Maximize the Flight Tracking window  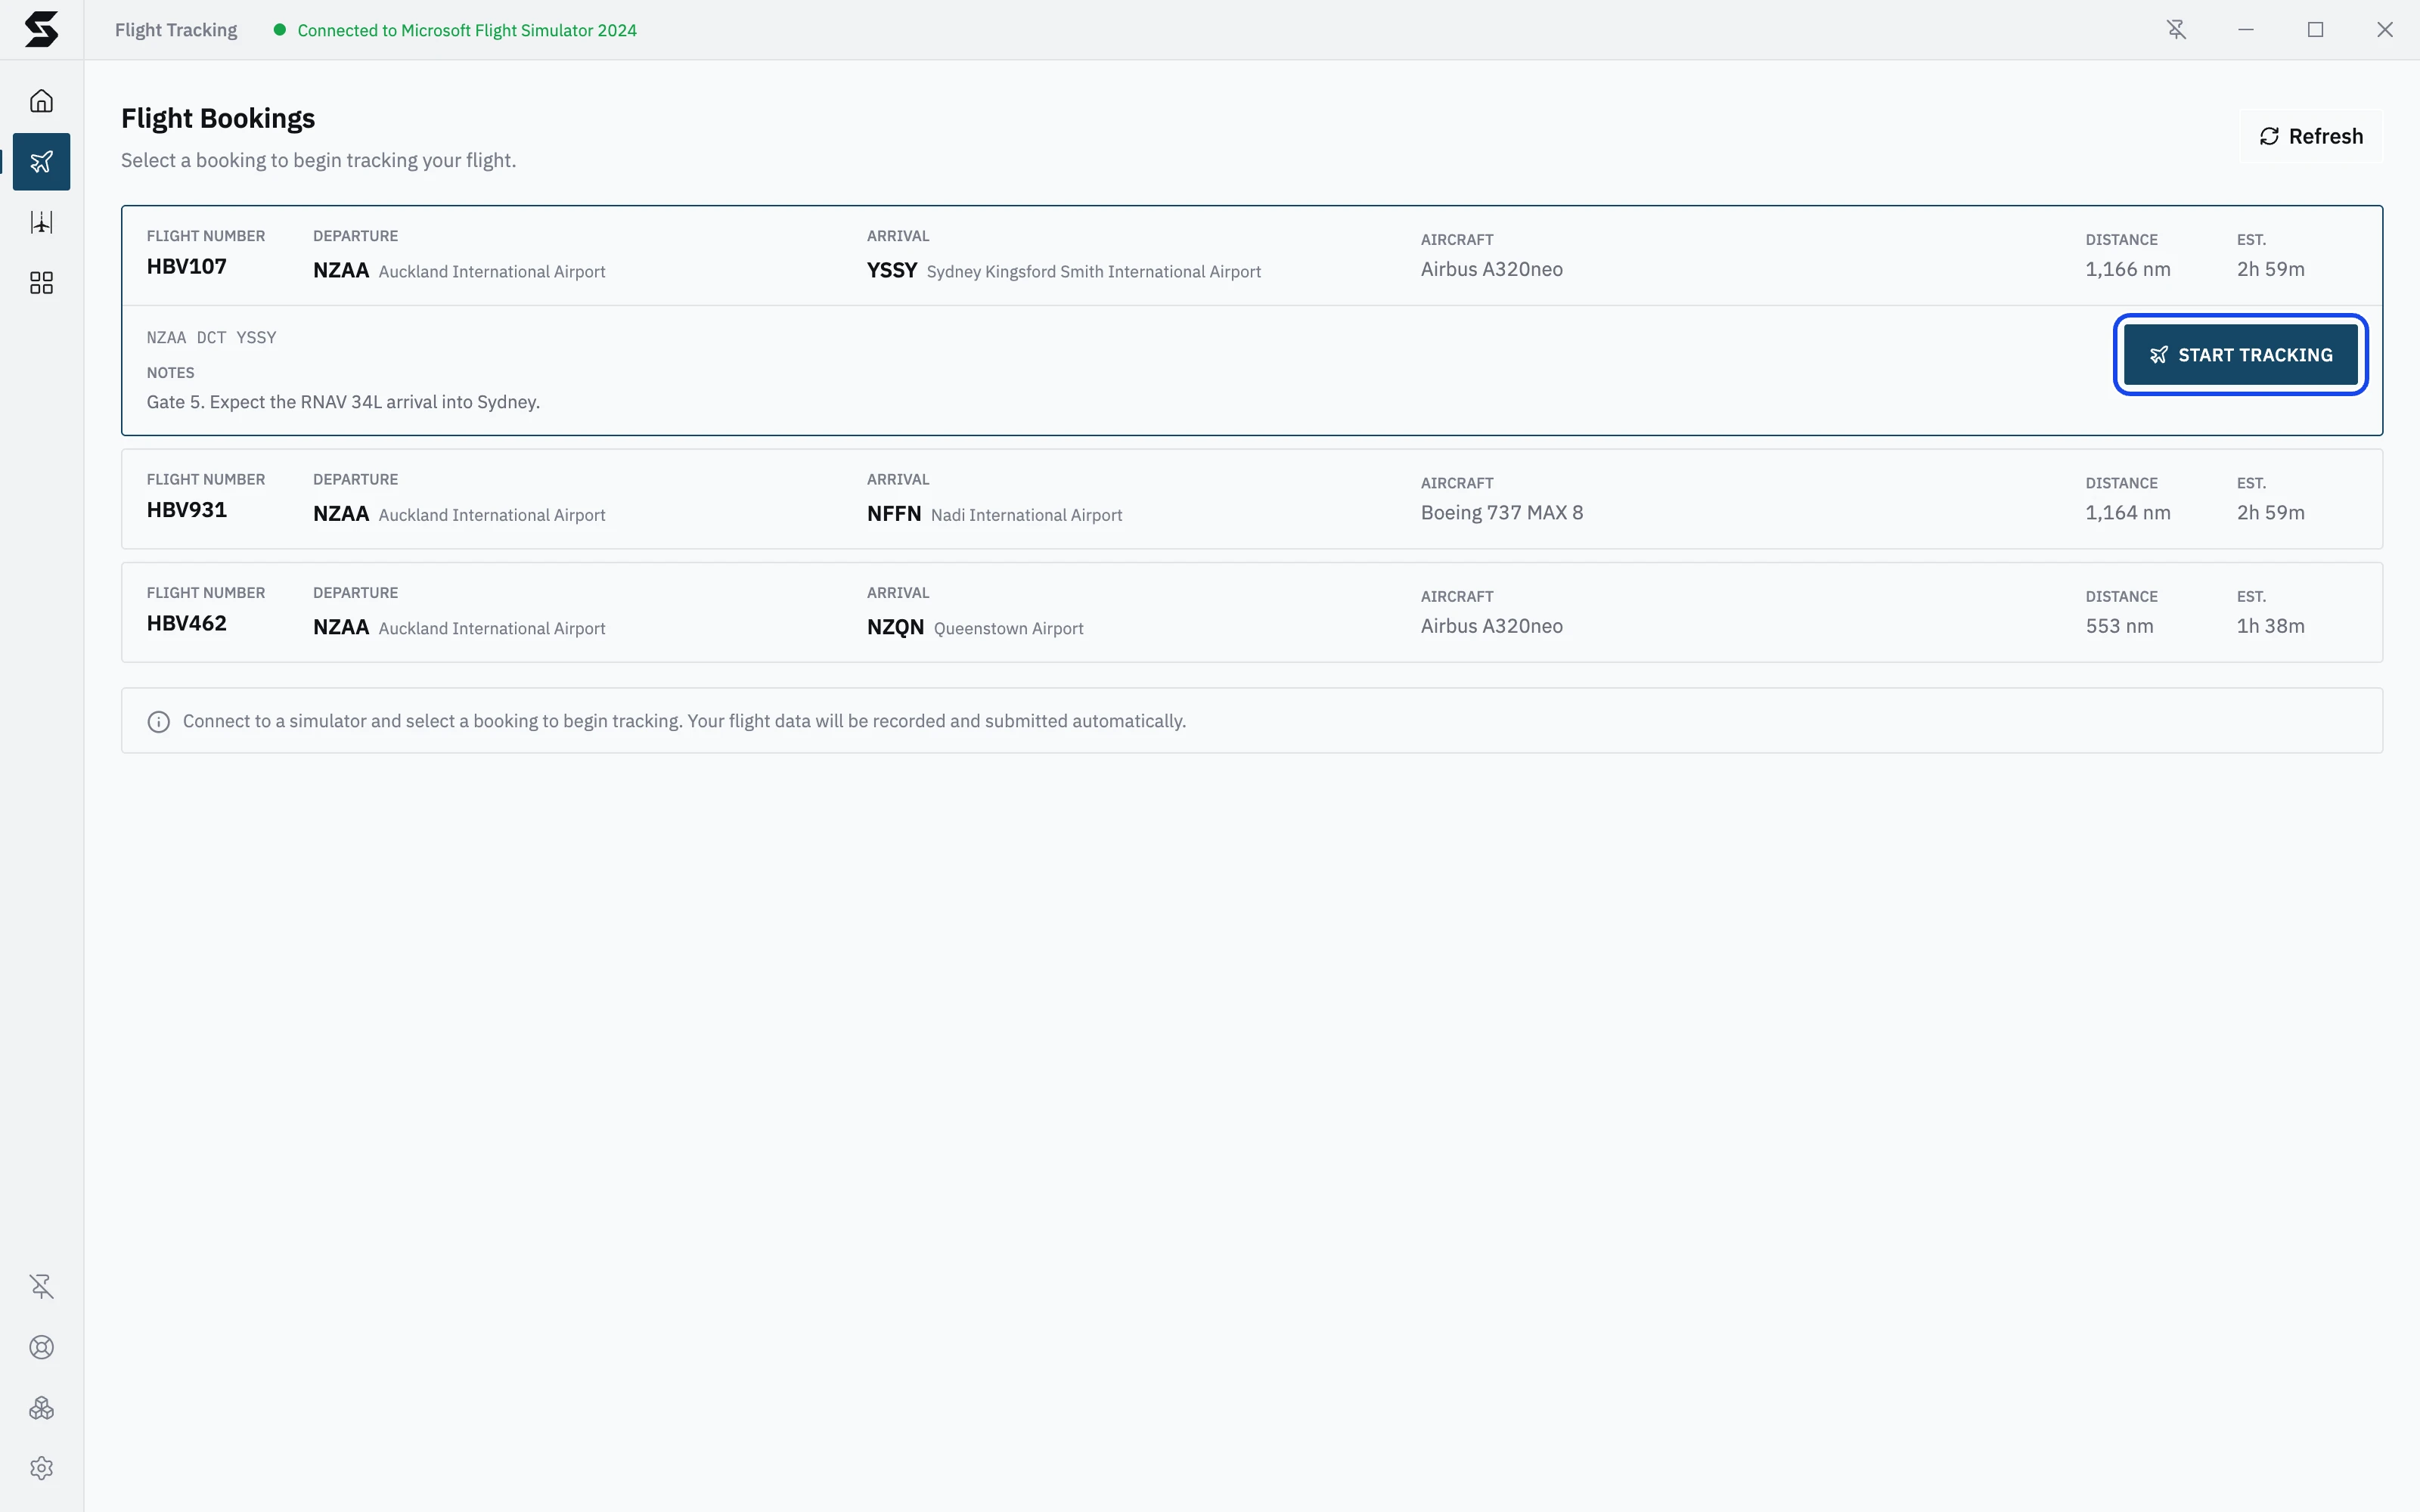(2315, 30)
